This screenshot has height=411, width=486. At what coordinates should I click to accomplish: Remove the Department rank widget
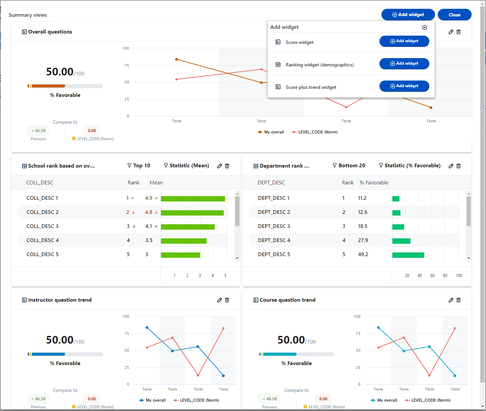tap(458, 166)
